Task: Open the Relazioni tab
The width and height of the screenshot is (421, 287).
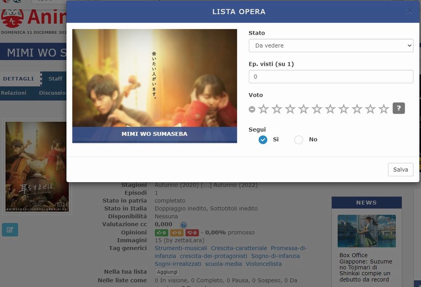Action: (14, 93)
